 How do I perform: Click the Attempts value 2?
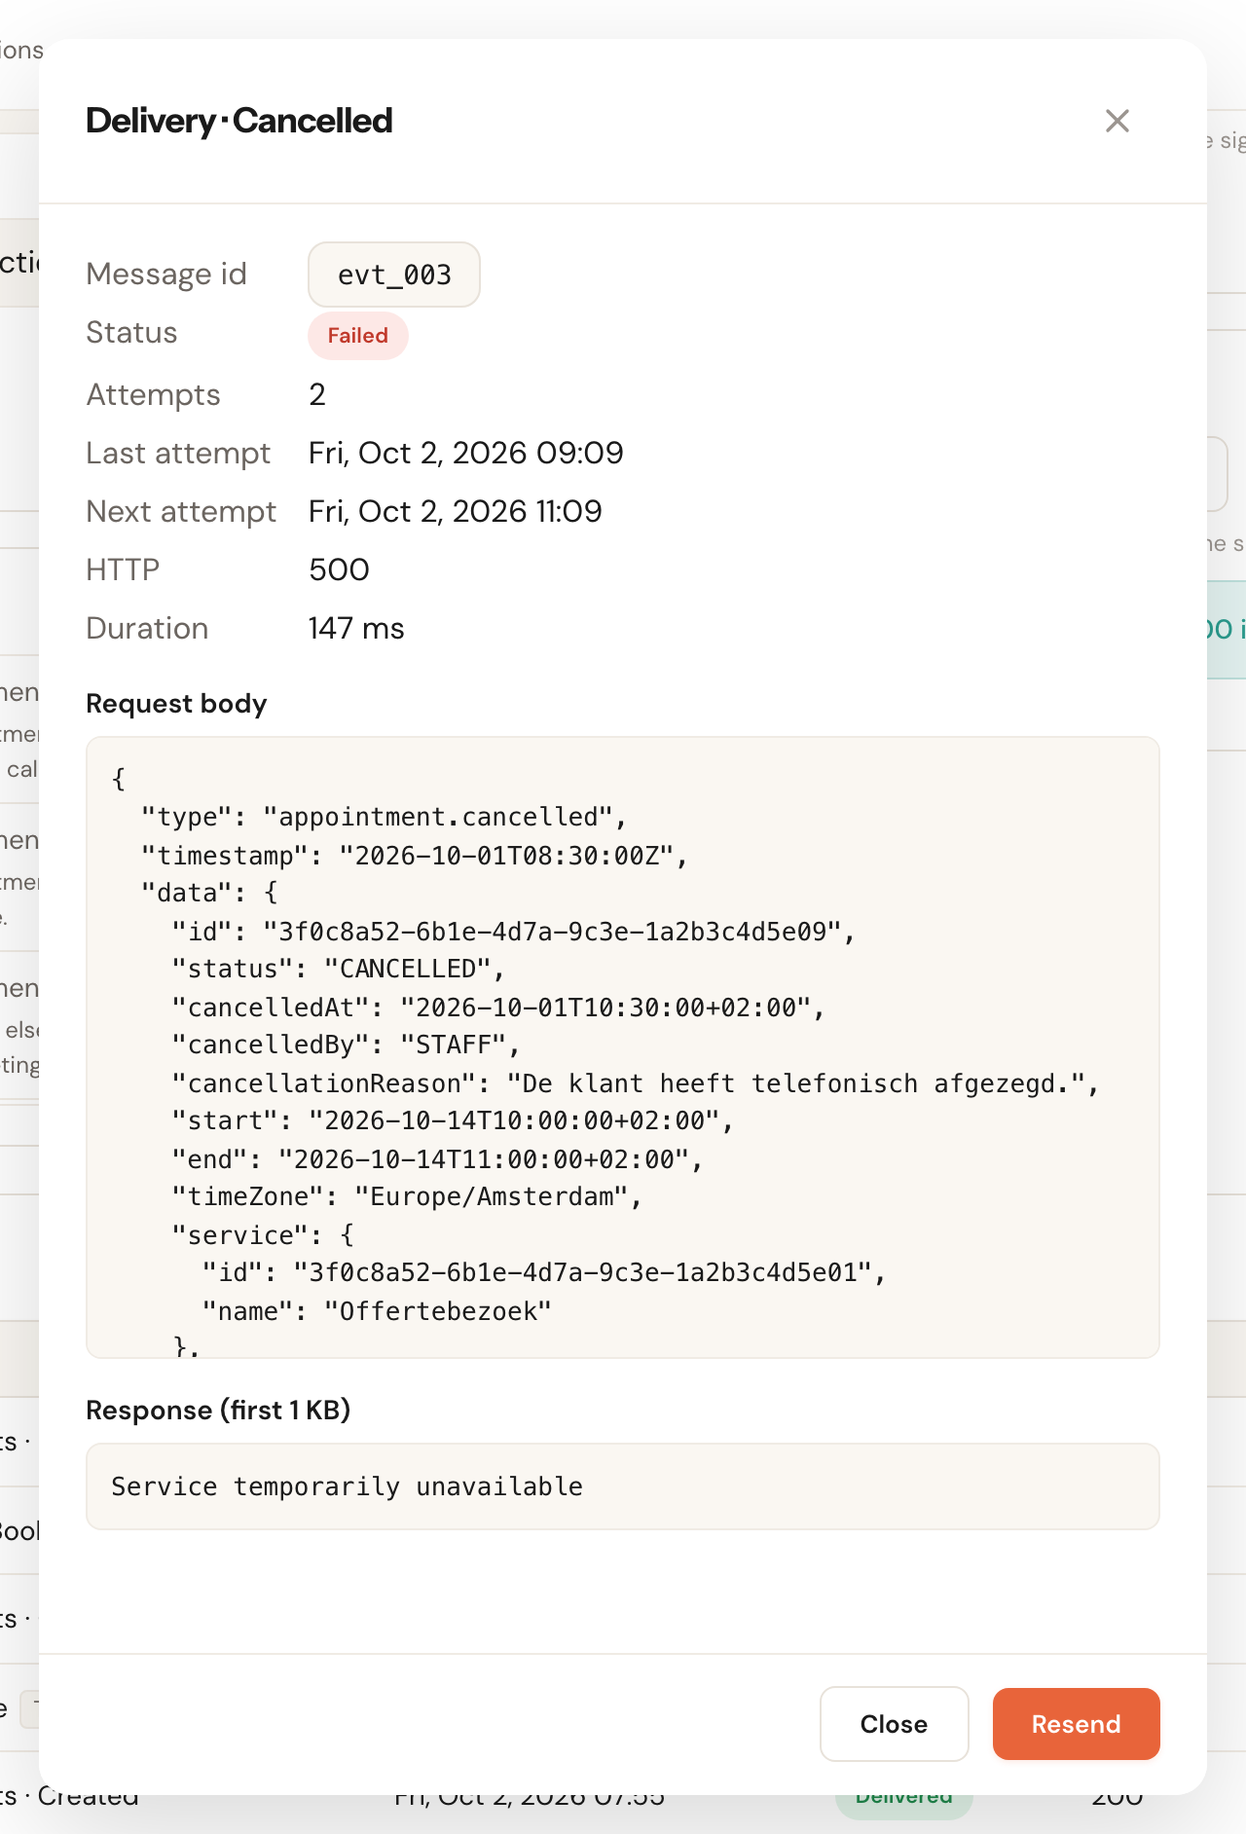pos(317,394)
